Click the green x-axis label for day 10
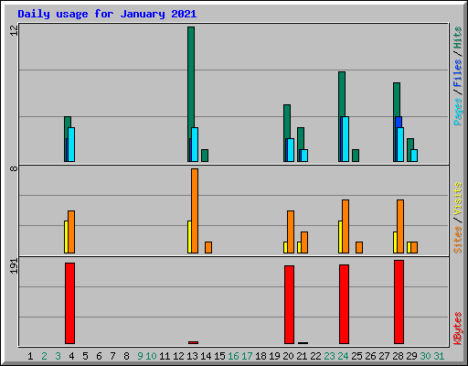Screen dimensions: 468x366 tap(151, 356)
